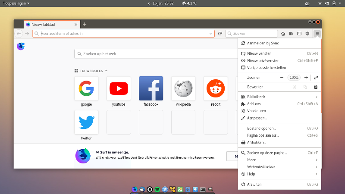Click the Firefox Nightly icon in dock

click(x=135, y=189)
